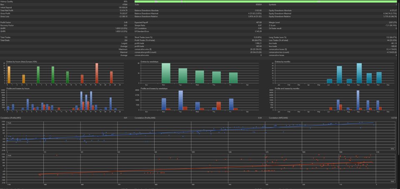Click the hour 0 orange bar in Entries by hours
Screen dimensions: 400x189
tap(9, 75)
